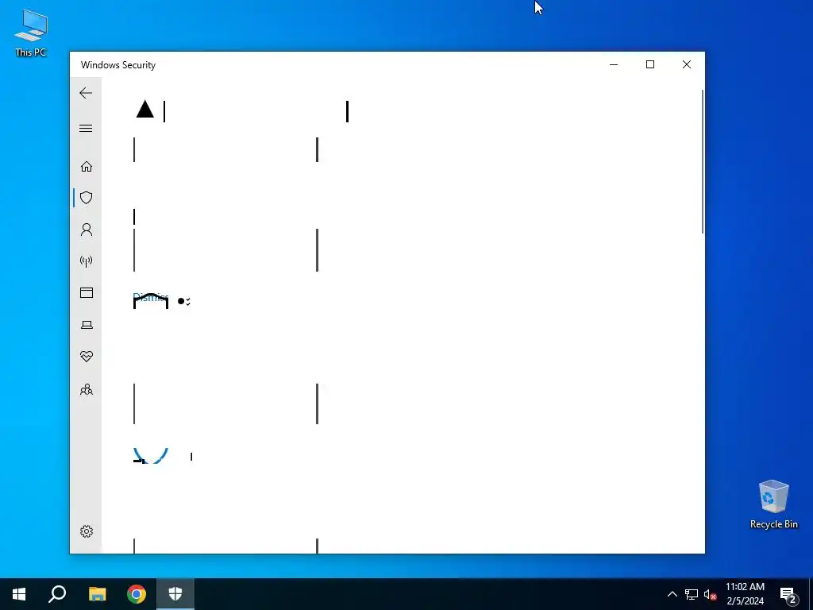Open Device performance & health heart icon
The height and width of the screenshot is (610, 813).
coord(87,357)
